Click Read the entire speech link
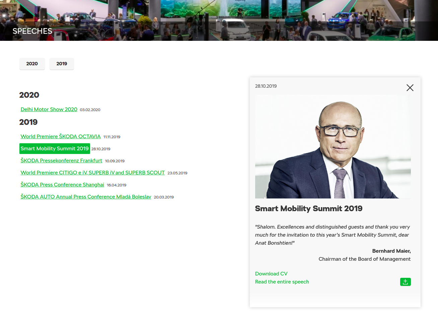 [282, 282]
